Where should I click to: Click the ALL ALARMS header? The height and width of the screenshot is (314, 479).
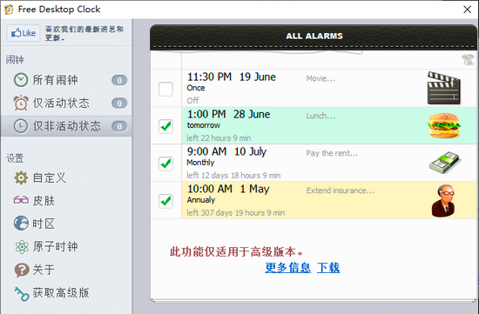click(x=314, y=36)
